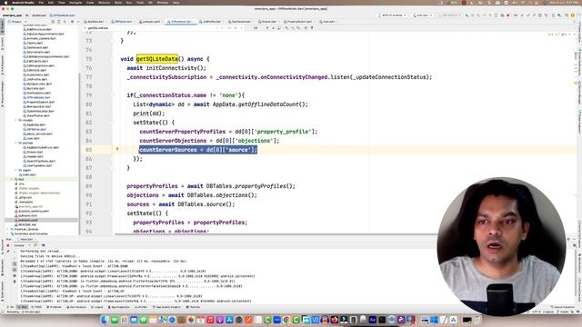Click the editor horizontal scrollbar
582x327 pixels.
(276, 234)
